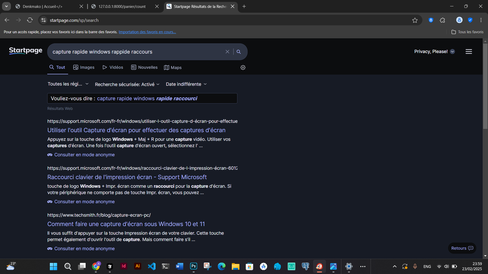Screen dimensions: 488x274
Task: Open the Chrome profile avatar
Action: point(459,20)
